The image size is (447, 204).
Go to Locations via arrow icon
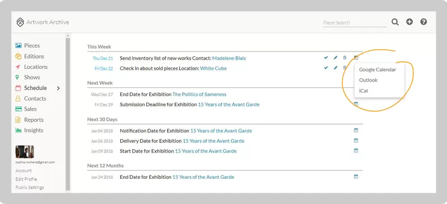click(18, 67)
